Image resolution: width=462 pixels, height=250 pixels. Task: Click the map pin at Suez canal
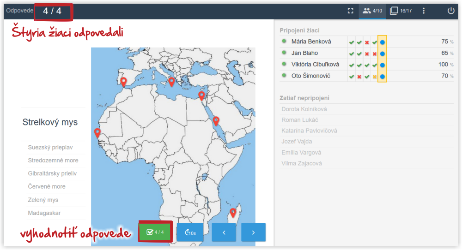click(x=201, y=95)
